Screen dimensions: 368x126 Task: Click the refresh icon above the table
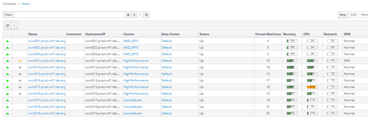8,26
